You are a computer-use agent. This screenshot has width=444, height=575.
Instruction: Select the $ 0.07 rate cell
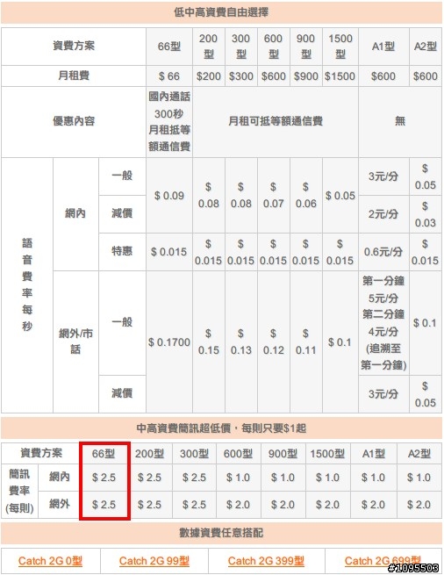pyautogui.click(x=273, y=196)
